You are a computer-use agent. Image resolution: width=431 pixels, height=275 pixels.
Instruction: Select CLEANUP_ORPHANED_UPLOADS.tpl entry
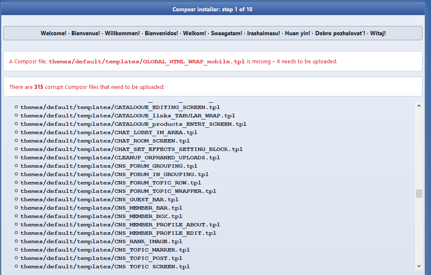[120, 158]
